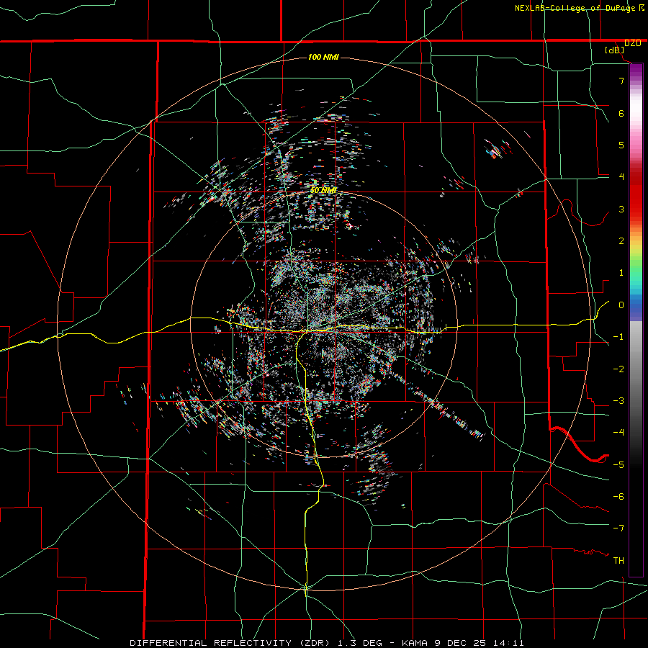Click the 1 value on color scale
The height and width of the screenshot is (648, 648).
[621, 273]
